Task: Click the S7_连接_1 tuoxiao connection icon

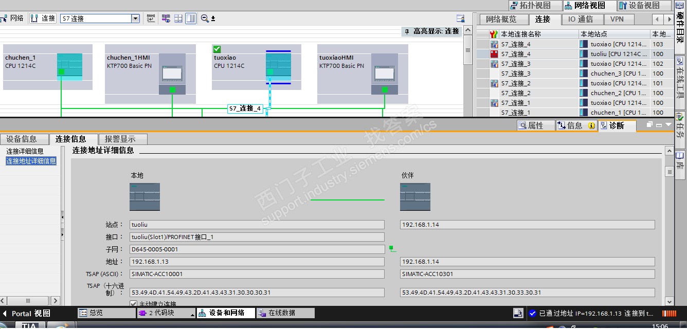Action: point(494,103)
